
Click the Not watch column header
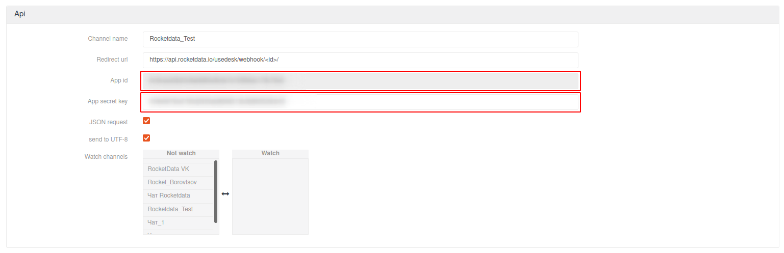tap(181, 153)
